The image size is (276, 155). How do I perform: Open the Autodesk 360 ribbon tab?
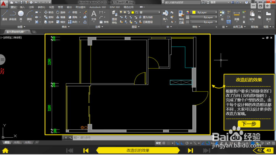click(x=97, y=7)
